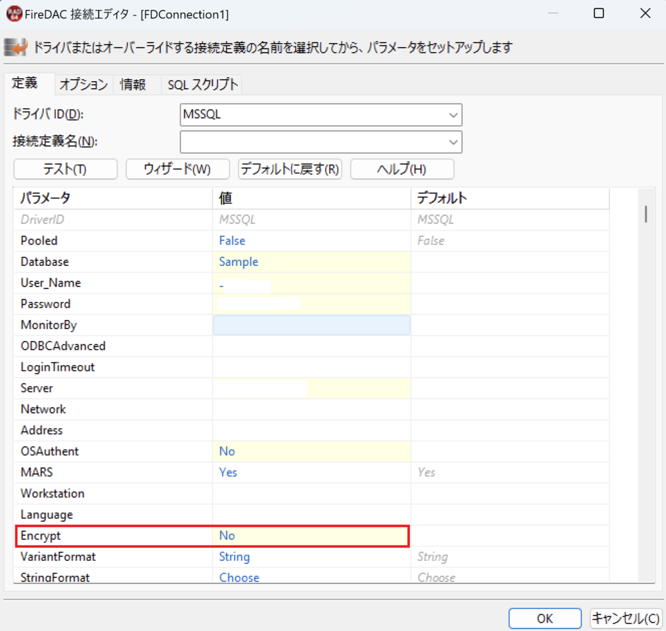Click the Database value Sample
Viewport: 666px width, 631px height.
[238, 262]
